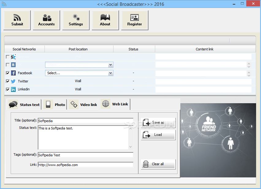The width and height of the screenshot is (261, 189).
Task: Click the Load button
Action: point(158,135)
